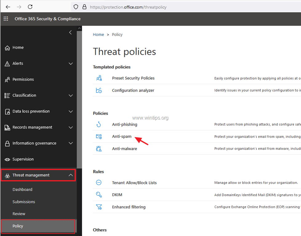Open the Anti-spam policy link
Viewport: 301px width, 236px height.
point(122,136)
